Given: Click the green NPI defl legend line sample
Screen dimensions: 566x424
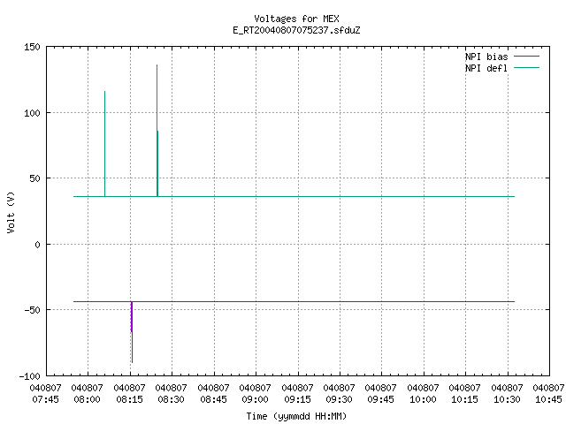Looking at the screenshot, I should point(527,68).
